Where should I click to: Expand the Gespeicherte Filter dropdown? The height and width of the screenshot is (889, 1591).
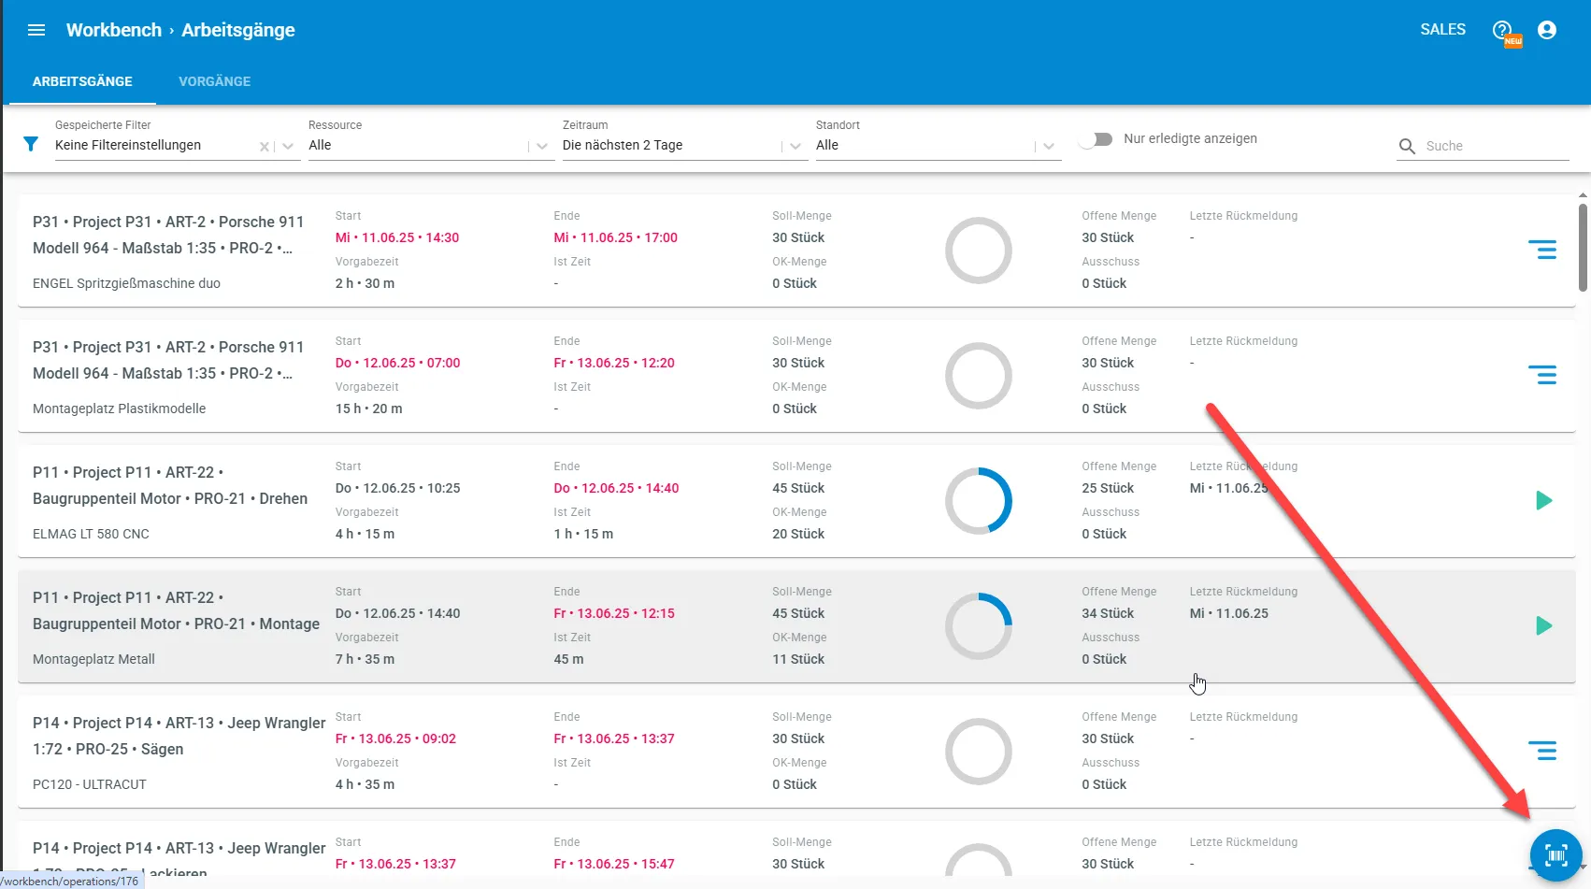tap(288, 147)
